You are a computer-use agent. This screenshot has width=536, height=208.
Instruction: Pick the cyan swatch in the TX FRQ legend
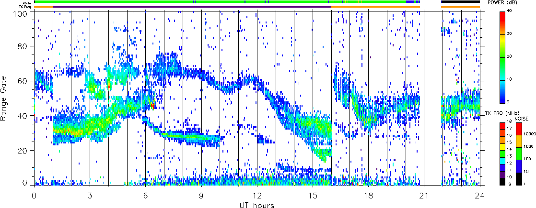[x=502, y=161]
